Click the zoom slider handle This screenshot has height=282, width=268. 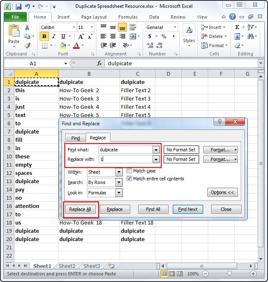[229, 274]
